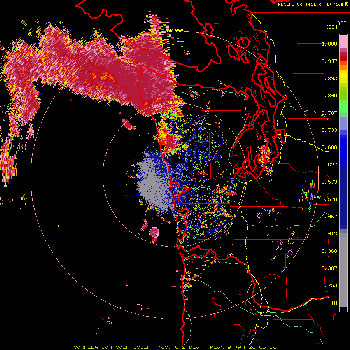Select the 0.840 scale value
This screenshot has width=350, height=350.
[x=329, y=96]
